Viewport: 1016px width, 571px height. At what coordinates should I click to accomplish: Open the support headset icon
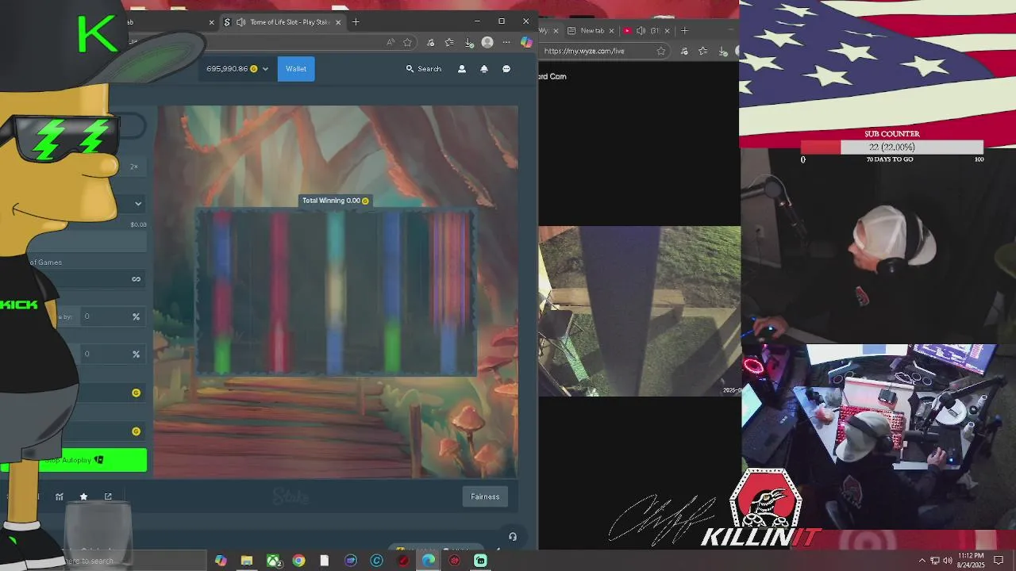point(513,537)
